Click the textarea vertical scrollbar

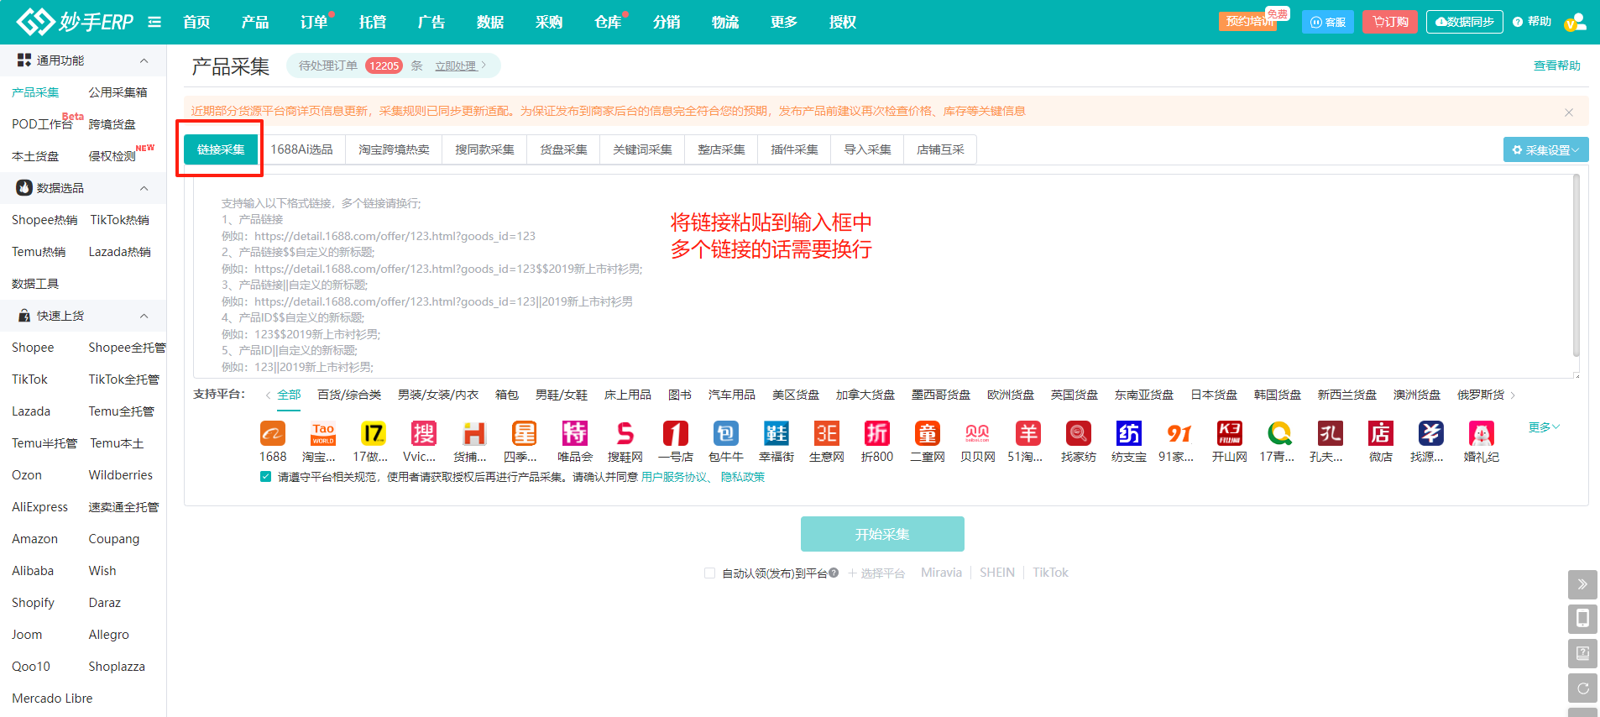pyautogui.click(x=1576, y=265)
